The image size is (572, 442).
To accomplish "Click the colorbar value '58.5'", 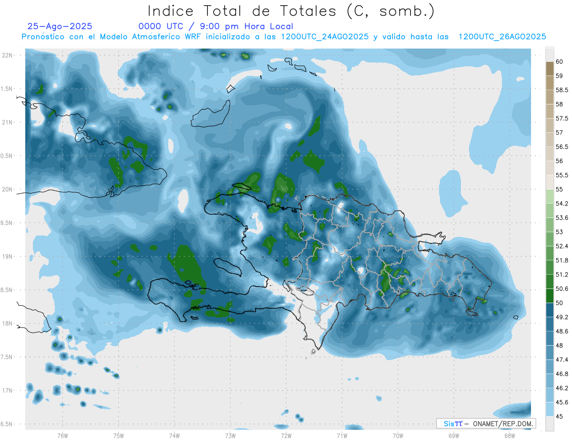I will click(562, 90).
